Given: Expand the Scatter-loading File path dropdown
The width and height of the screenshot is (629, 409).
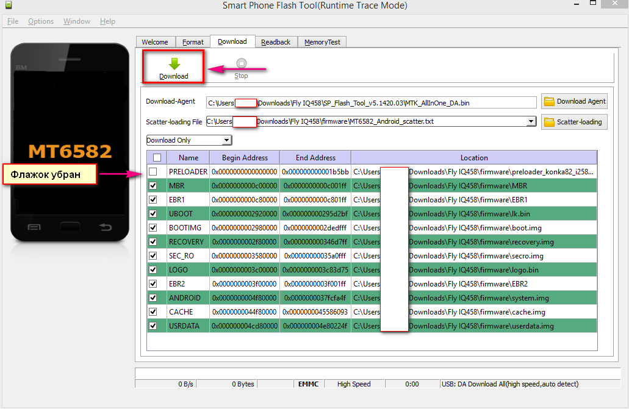Looking at the screenshot, I should click(x=531, y=121).
